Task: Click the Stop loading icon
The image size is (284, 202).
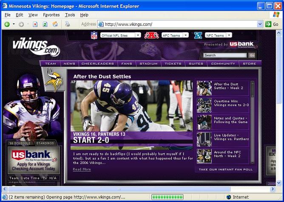Action: (35, 24)
